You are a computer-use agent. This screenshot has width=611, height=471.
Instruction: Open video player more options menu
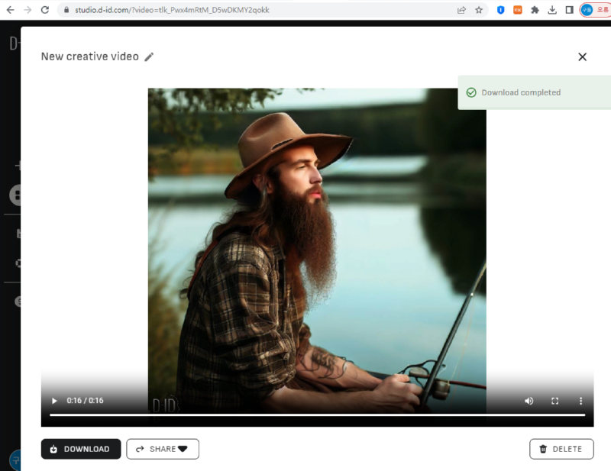(580, 401)
